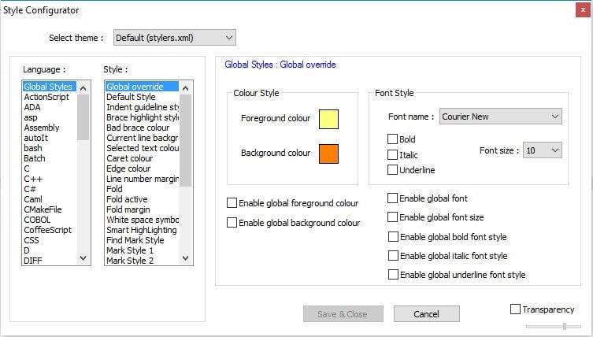Click the Cancel button
The image size is (593, 337).
pos(427,314)
